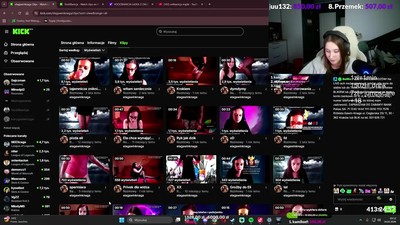Click the Windows Start button
Image resolution: width=400 pixels, height=225 pixels.
click(122, 220)
